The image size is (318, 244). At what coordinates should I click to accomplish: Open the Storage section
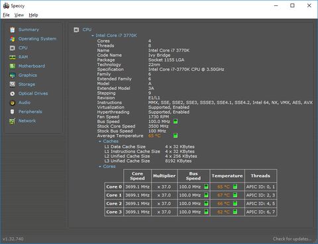[26, 85]
